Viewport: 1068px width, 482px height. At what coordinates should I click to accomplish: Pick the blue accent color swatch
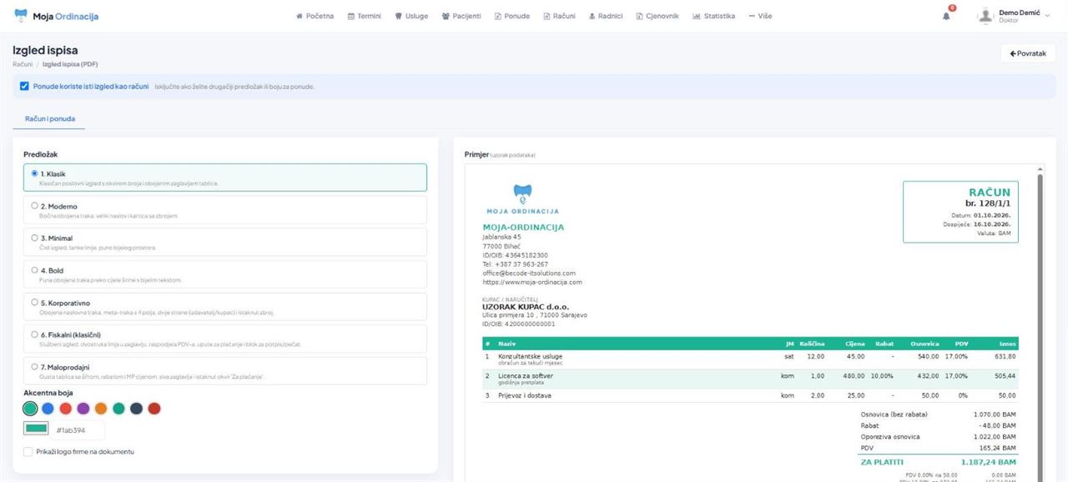(x=48, y=409)
